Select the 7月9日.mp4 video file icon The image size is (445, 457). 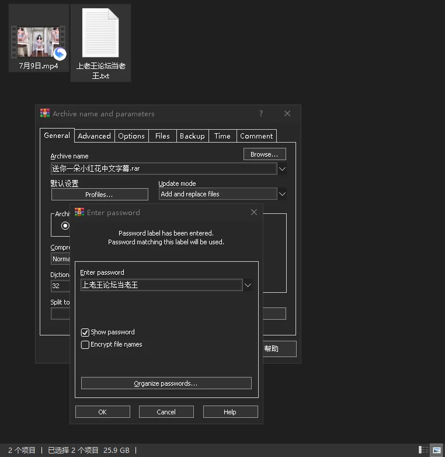click(x=39, y=41)
